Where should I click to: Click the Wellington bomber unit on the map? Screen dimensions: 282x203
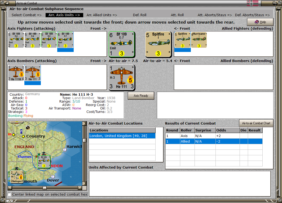tap(17, 177)
